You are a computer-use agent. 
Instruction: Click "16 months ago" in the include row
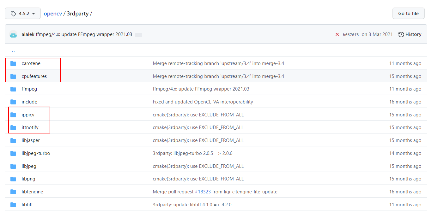click(405, 102)
